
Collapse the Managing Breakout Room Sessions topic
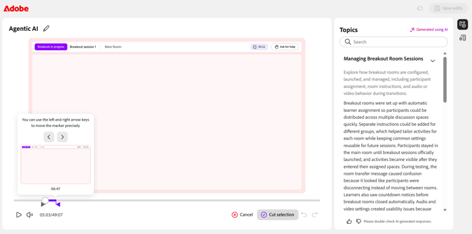point(432,61)
